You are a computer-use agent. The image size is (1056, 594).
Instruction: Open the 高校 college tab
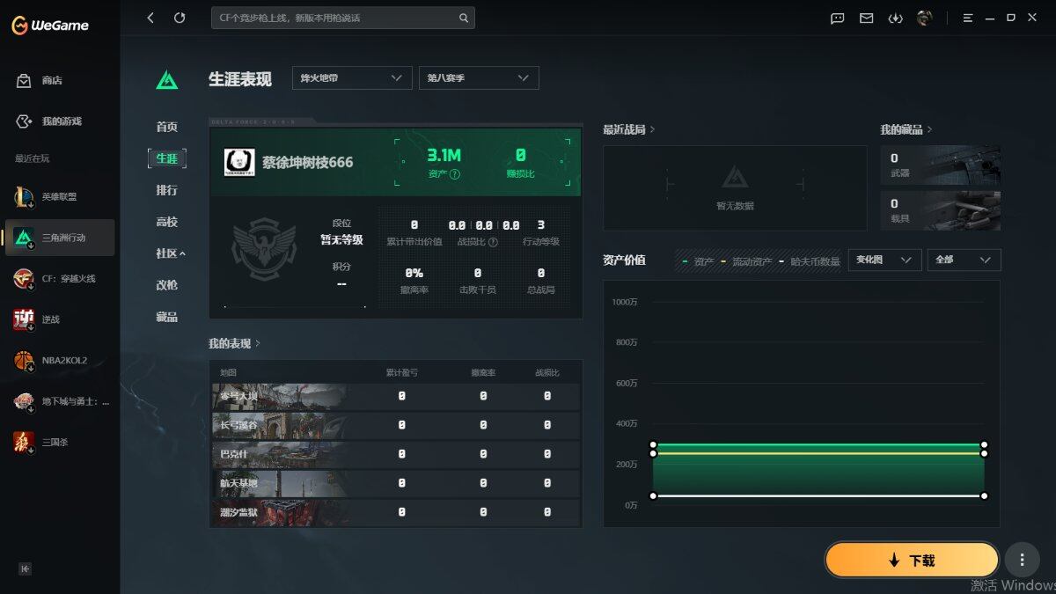pos(167,222)
